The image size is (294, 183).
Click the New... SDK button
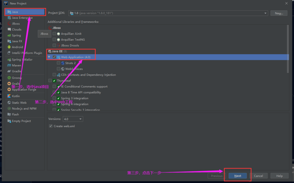coord(279,13)
